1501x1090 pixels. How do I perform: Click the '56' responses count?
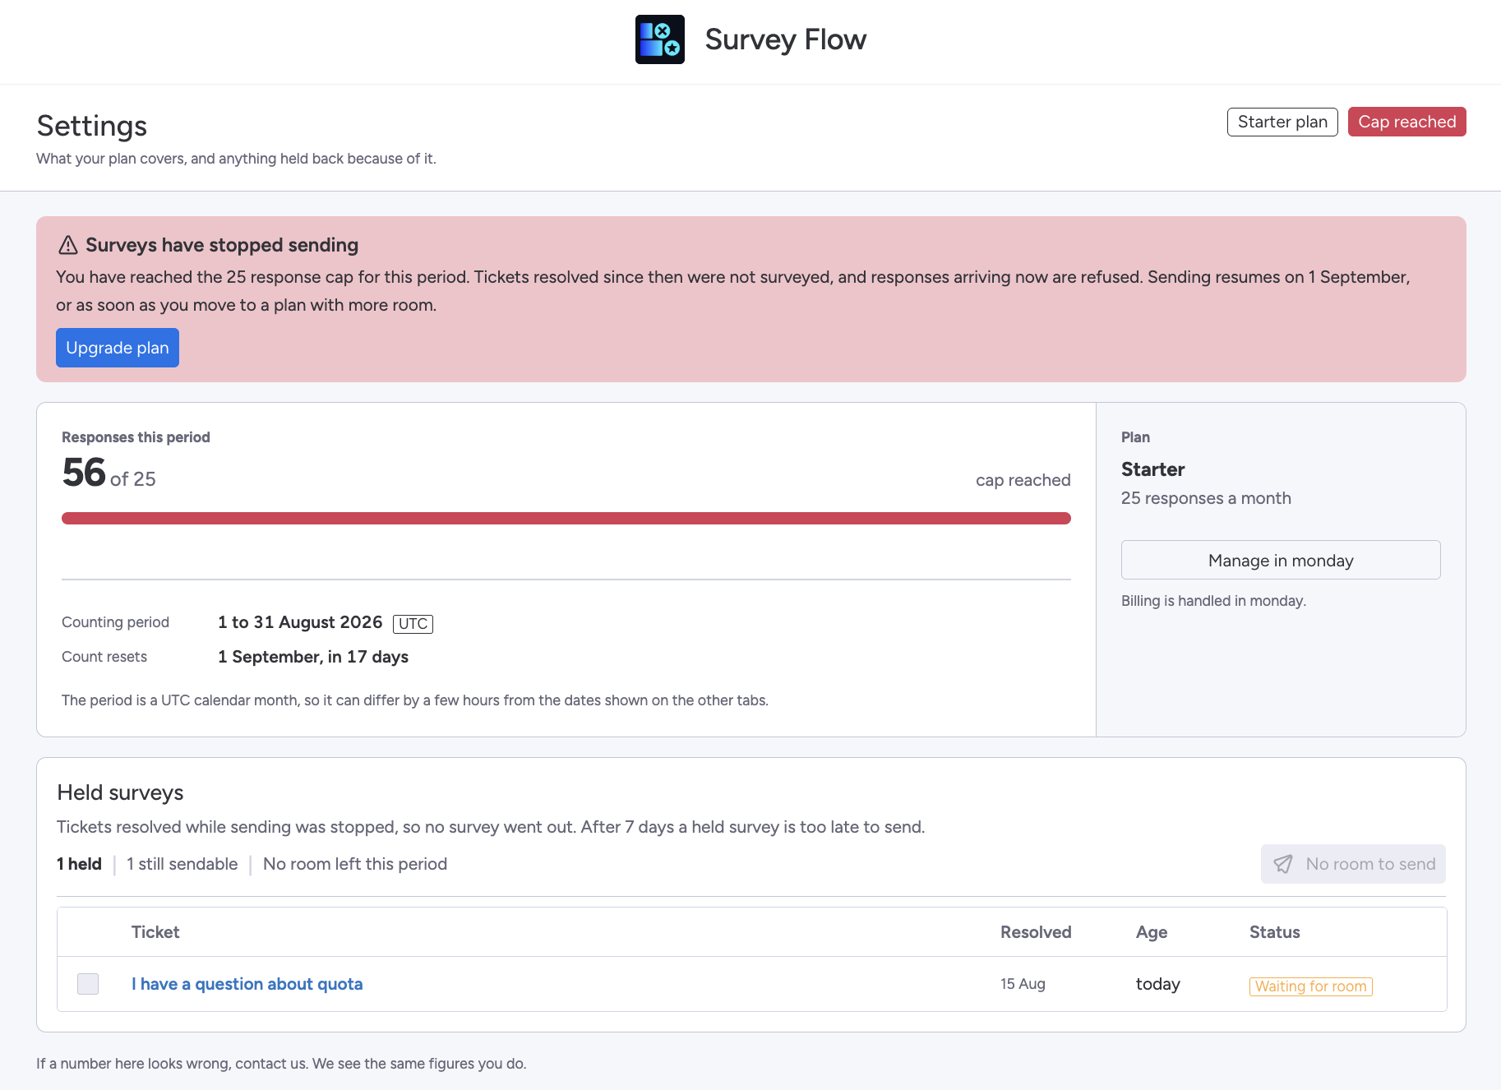(84, 473)
